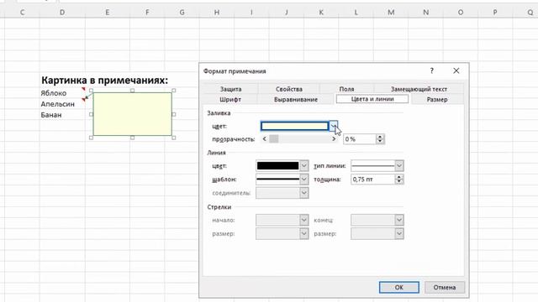The height and width of the screenshot is (302, 538).
Task: Open the line color dropdown
Action: coord(304,166)
